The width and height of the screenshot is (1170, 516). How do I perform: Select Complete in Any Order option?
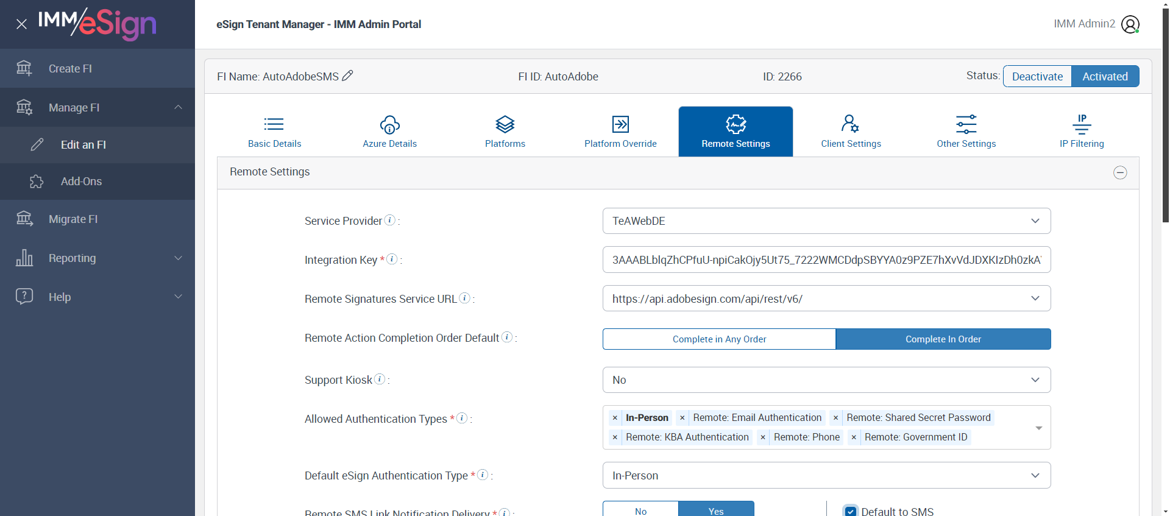pos(719,339)
